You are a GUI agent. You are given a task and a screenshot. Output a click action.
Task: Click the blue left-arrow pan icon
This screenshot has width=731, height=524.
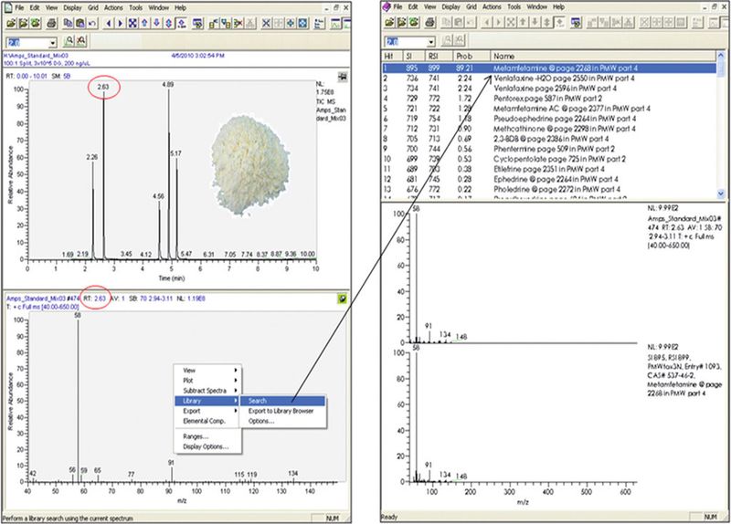click(109, 24)
